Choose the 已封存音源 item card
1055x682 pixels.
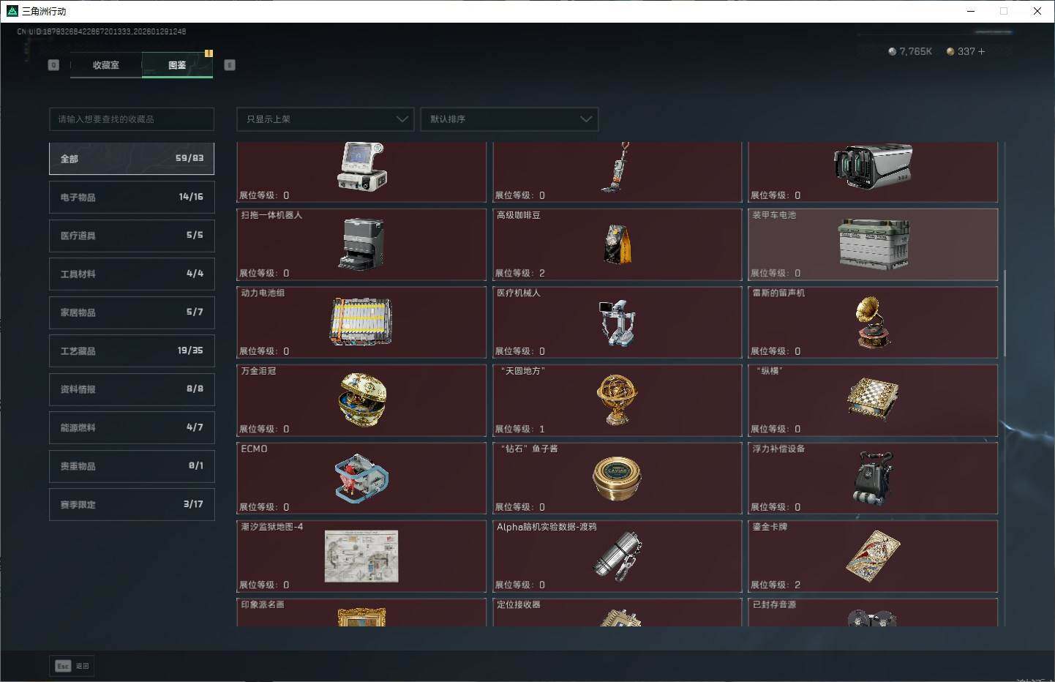tap(873, 612)
